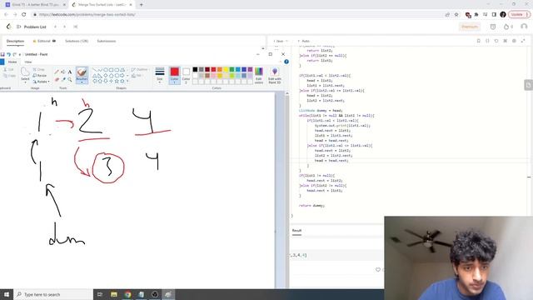Open Edit colors in Paint
533x300 pixels.
point(259,76)
